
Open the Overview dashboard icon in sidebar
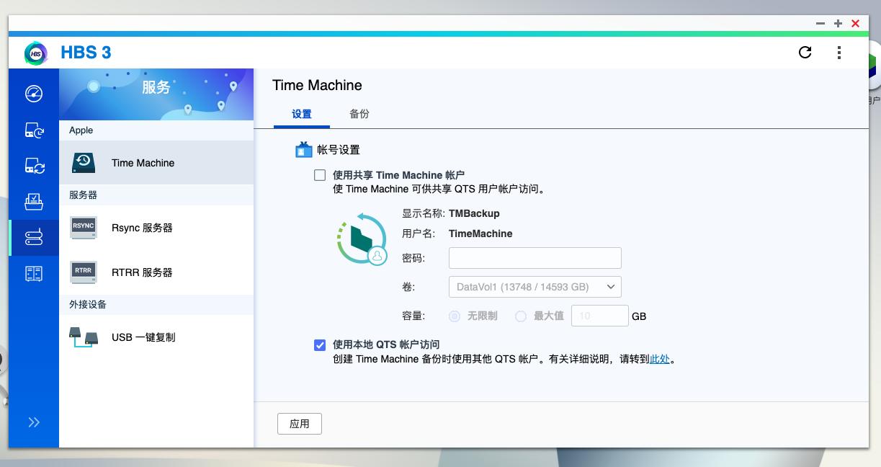(x=33, y=94)
